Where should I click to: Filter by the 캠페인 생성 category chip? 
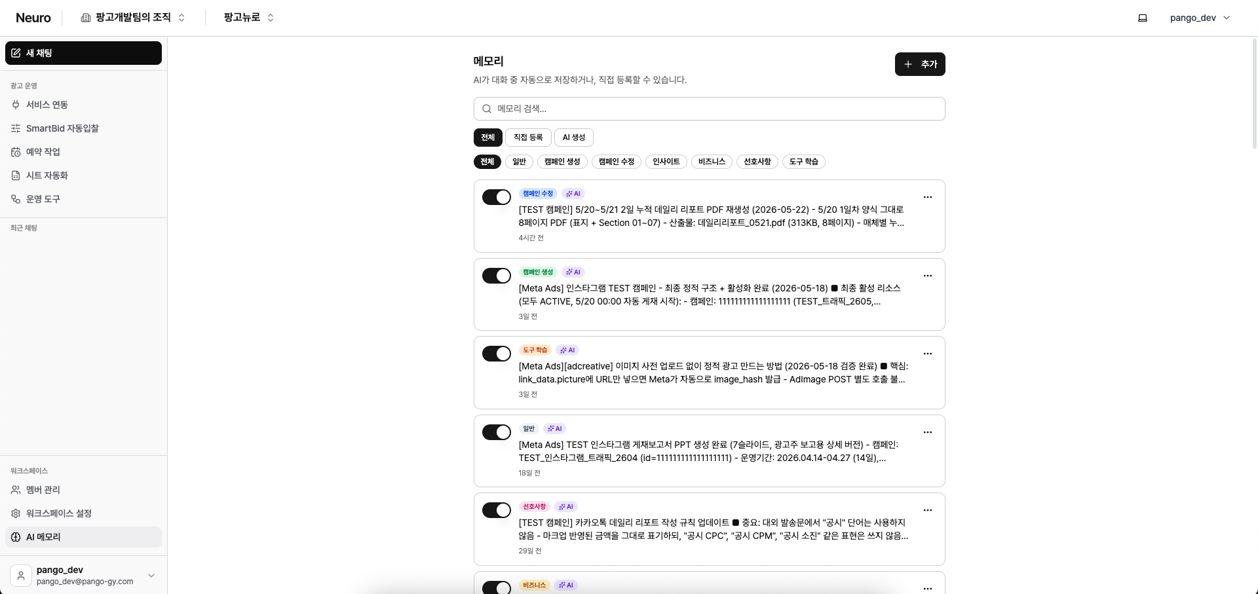[562, 162]
